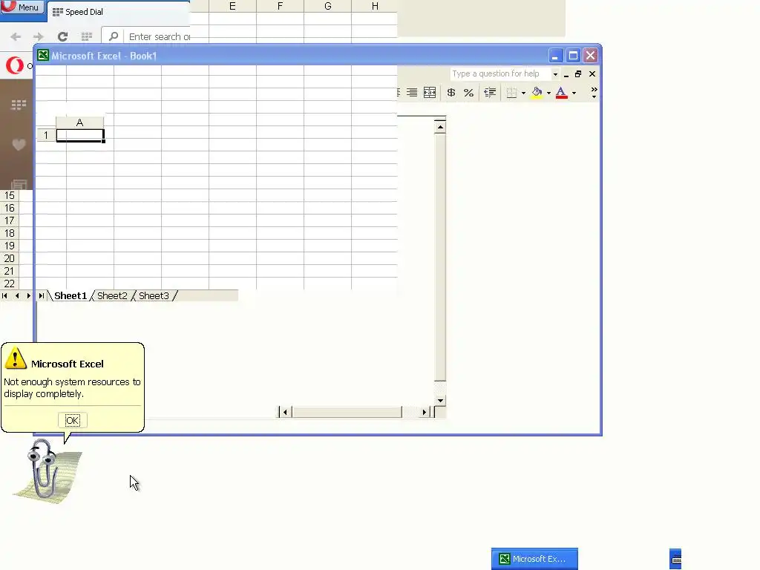Select column E header
This screenshot has width=760, height=570.
pyautogui.click(x=232, y=6)
